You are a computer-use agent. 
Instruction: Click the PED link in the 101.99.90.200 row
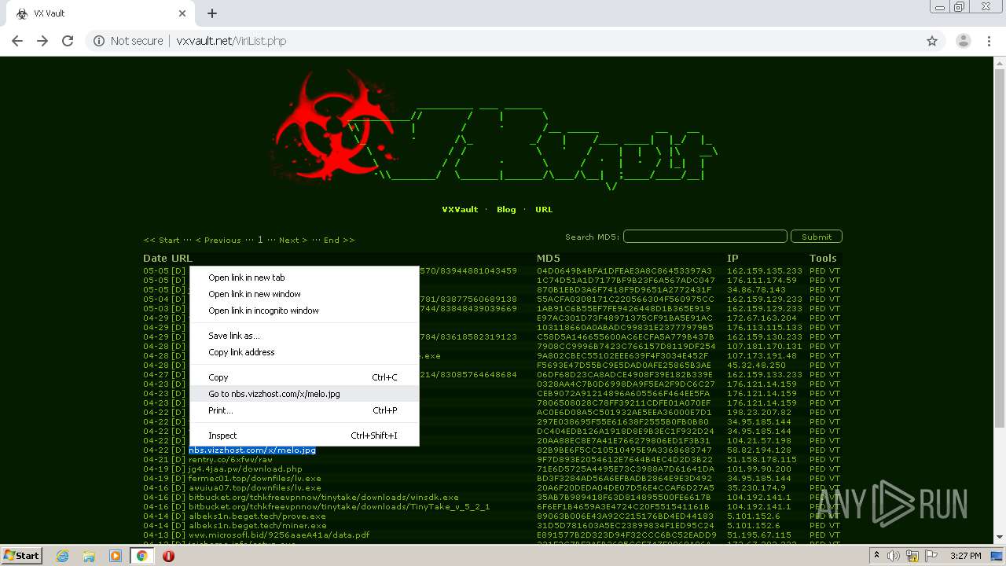pos(817,469)
